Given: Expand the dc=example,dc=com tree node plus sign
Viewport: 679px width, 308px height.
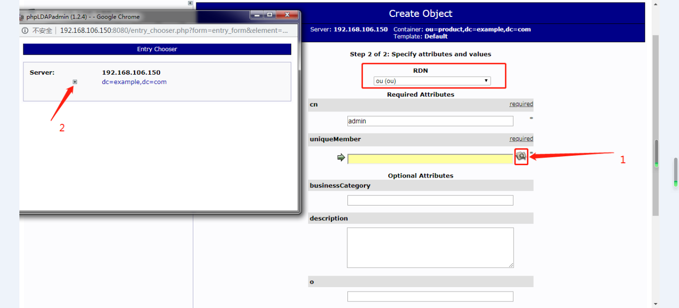Looking at the screenshot, I should point(75,82).
